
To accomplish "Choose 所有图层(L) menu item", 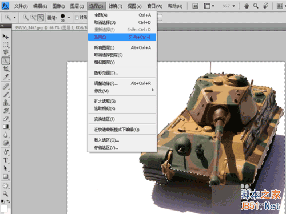I will [122, 47].
